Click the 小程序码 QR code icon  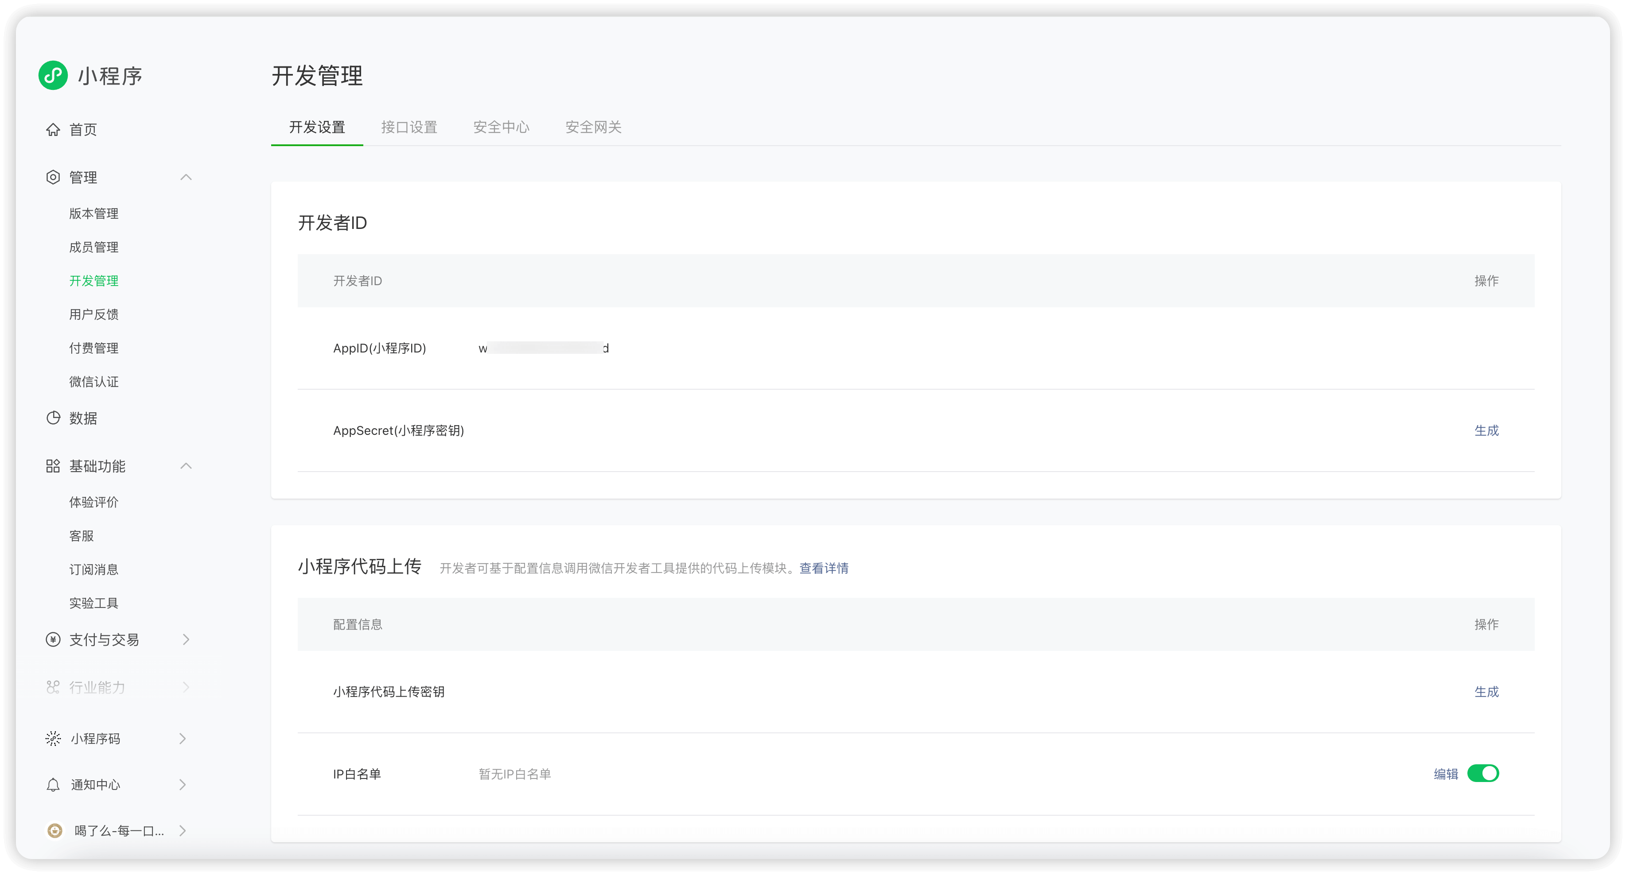point(53,738)
